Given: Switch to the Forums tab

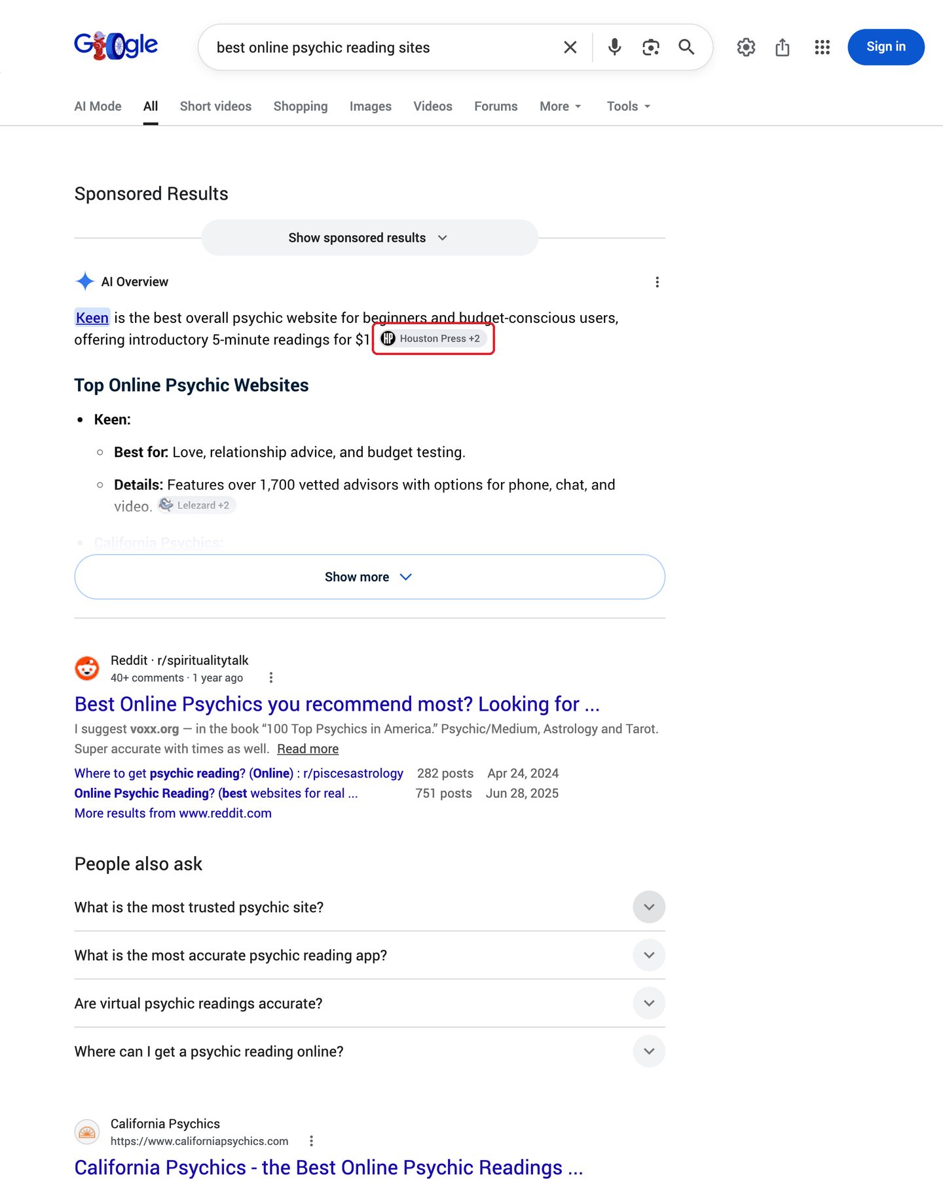Looking at the screenshot, I should (x=496, y=107).
